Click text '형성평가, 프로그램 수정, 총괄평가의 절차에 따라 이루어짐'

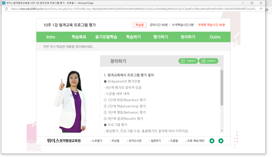point(147,131)
